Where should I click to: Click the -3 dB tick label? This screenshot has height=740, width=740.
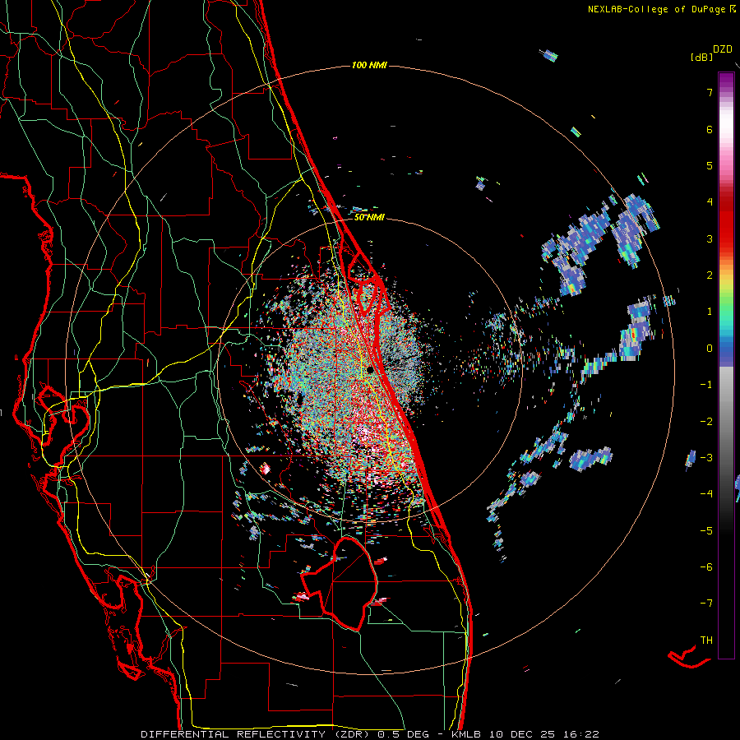pyautogui.click(x=706, y=457)
